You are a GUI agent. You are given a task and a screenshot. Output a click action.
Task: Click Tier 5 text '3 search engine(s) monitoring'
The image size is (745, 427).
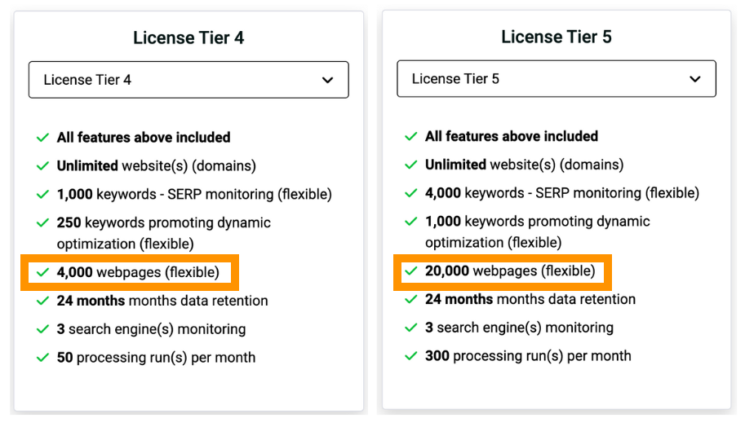tap(519, 328)
